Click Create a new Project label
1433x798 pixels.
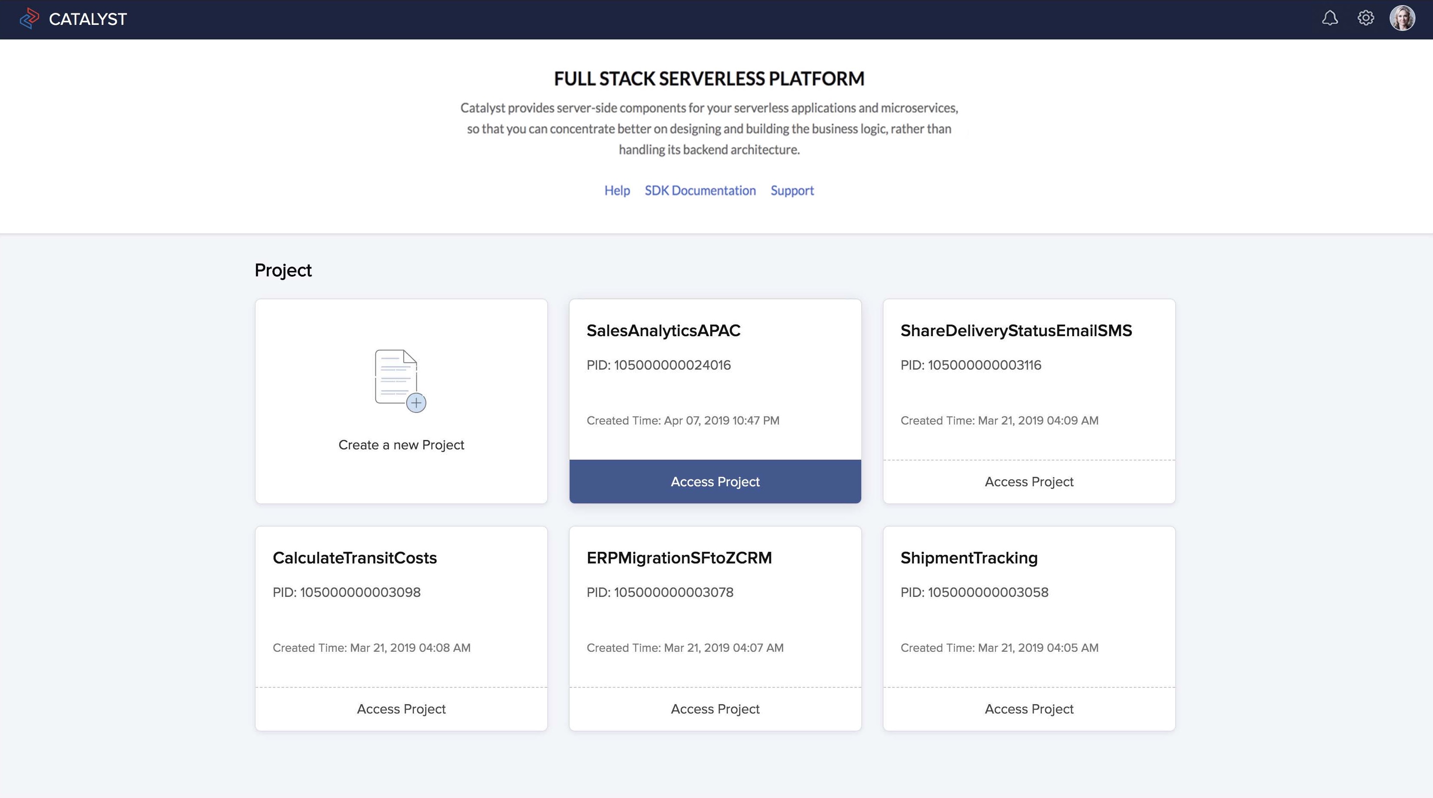(x=401, y=445)
